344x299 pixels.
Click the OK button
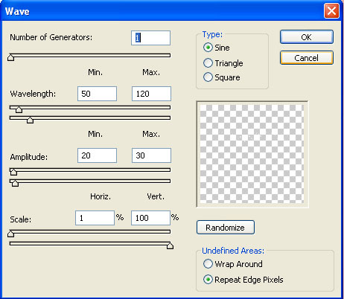(307, 37)
